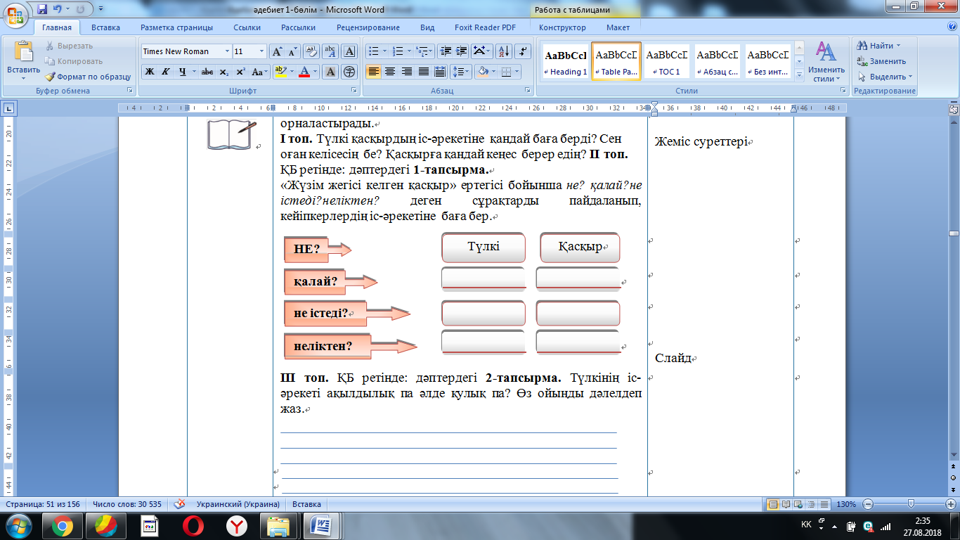Open the Times New Roman font dropdown
960x540 pixels.
point(227,51)
